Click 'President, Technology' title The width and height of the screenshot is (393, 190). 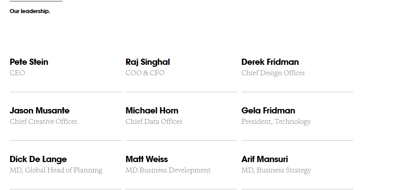(276, 122)
